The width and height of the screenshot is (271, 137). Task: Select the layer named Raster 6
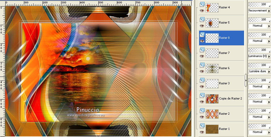pyautogui.click(x=224, y=68)
